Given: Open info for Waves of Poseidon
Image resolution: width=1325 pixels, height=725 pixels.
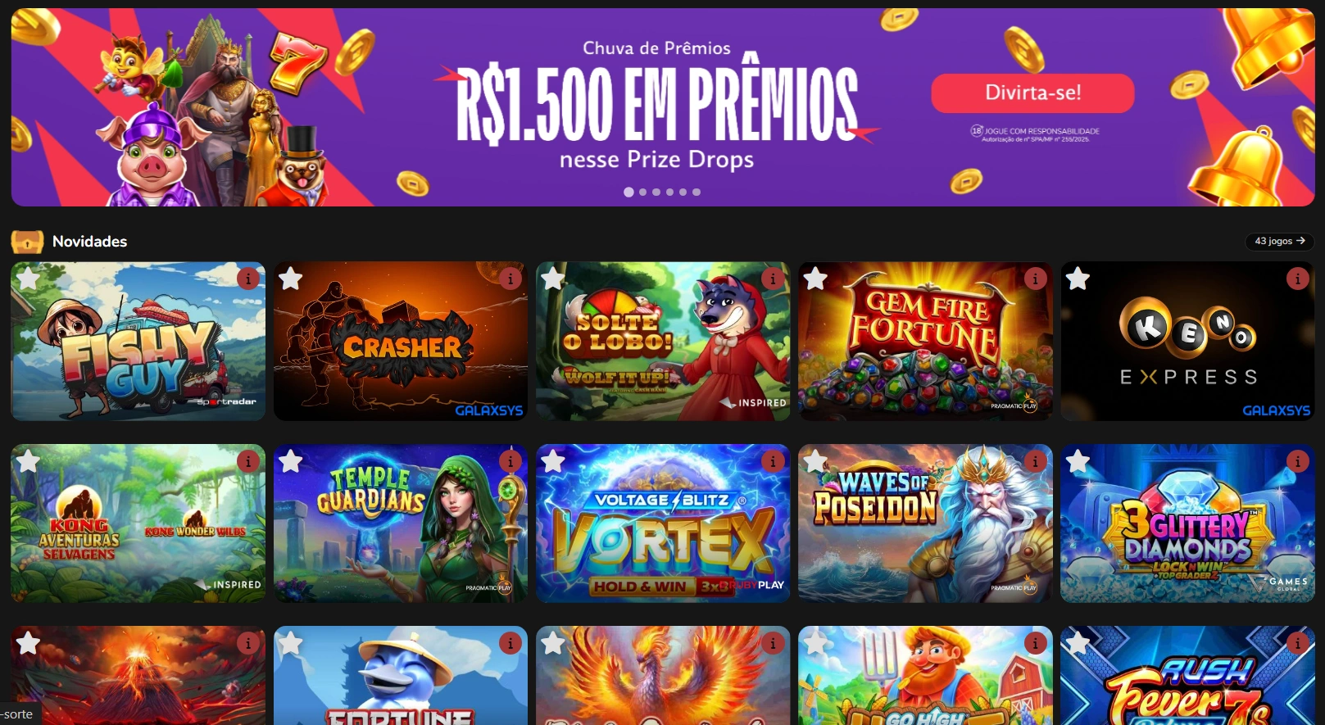Looking at the screenshot, I should pos(1035,461).
